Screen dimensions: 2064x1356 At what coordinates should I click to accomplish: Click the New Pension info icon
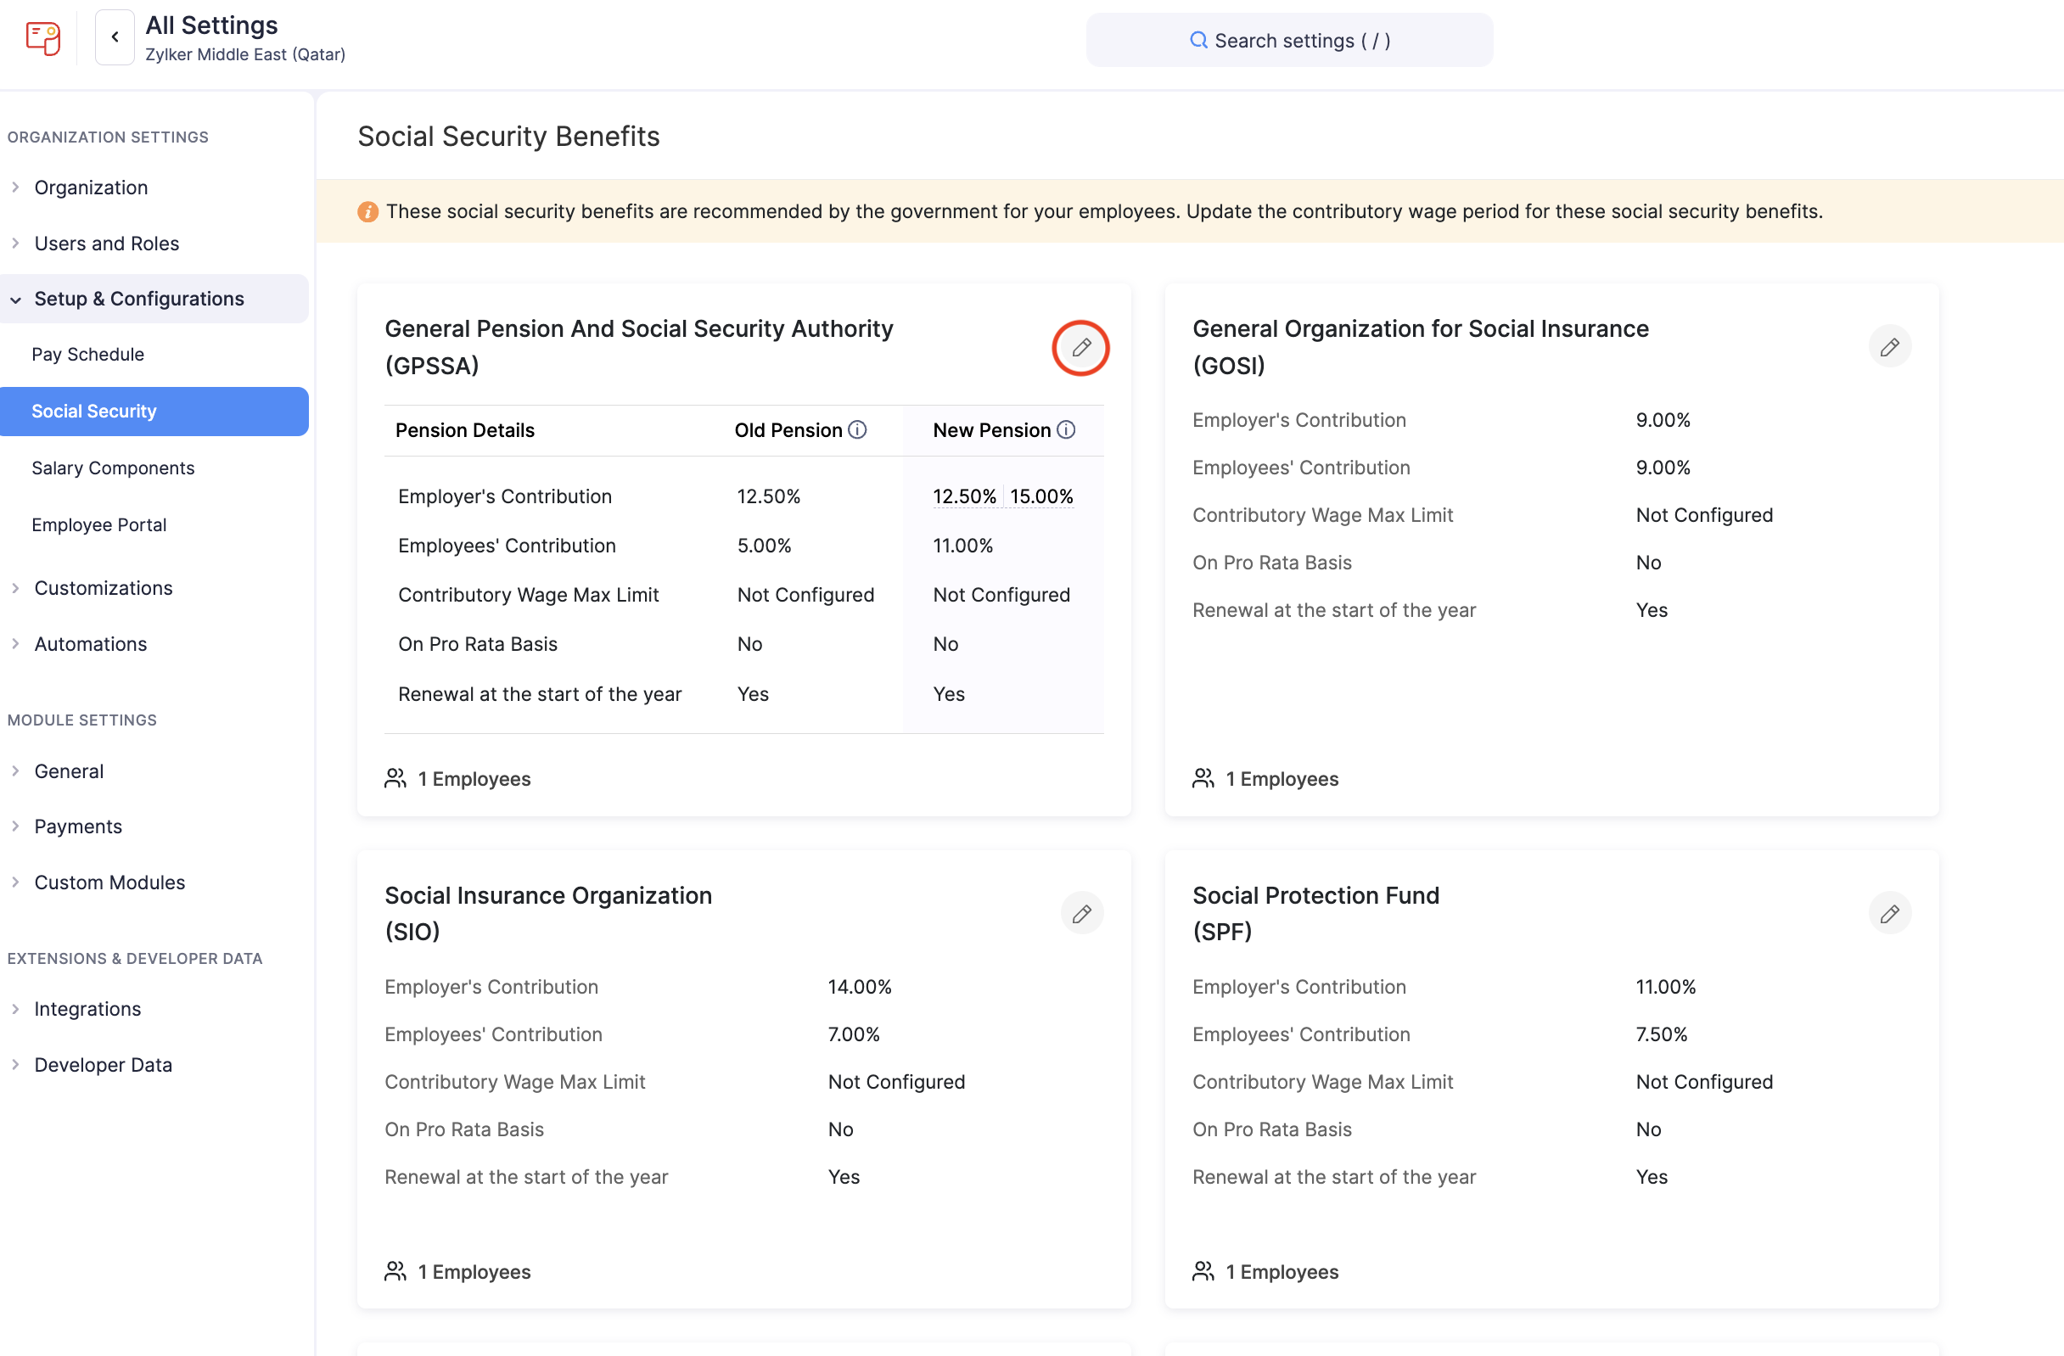[1066, 430]
